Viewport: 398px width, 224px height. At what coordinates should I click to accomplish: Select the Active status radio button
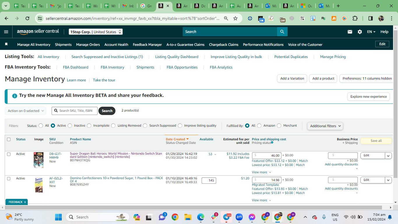[53, 126]
